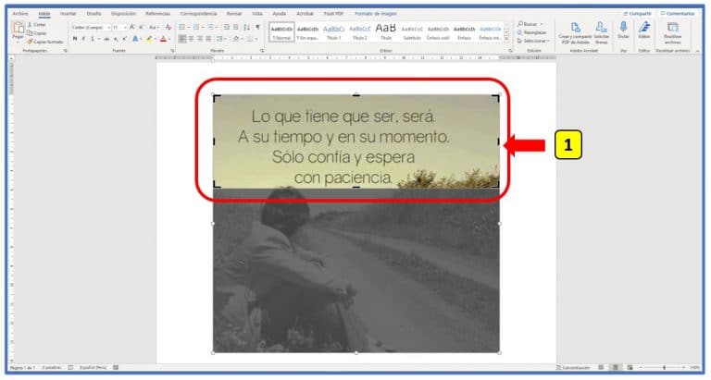Apply superscript formatting
711x380 pixels.
tap(125, 40)
